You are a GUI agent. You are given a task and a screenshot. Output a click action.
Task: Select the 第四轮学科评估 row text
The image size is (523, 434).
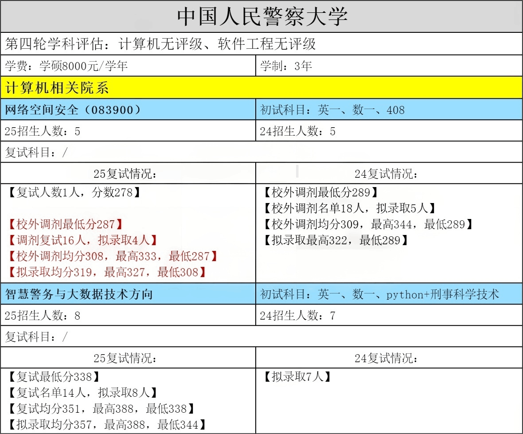tap(160, 44)
